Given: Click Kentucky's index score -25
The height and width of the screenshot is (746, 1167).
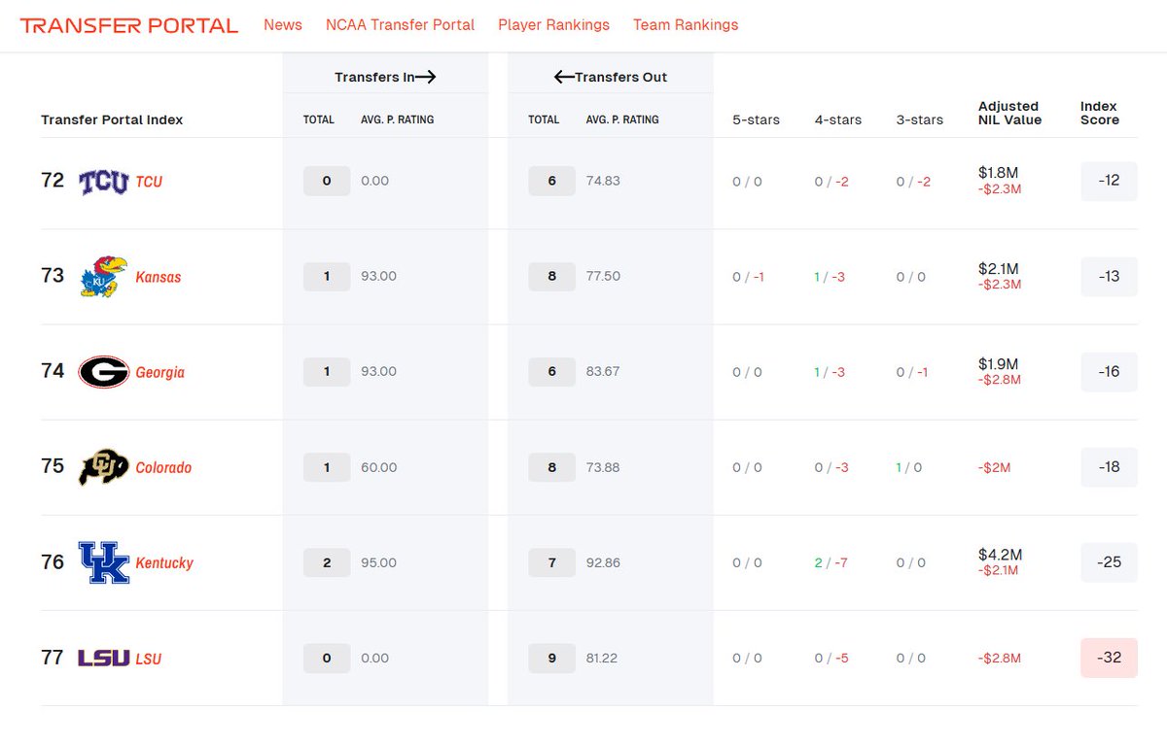Looking at the screenshot, I should coord(1109,561).
